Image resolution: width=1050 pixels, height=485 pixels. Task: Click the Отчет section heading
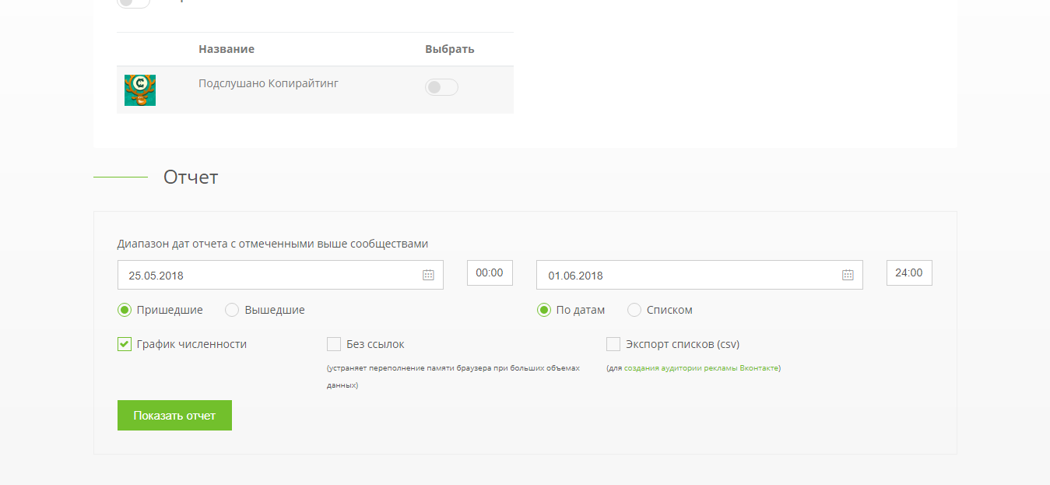tap(191, 177)
